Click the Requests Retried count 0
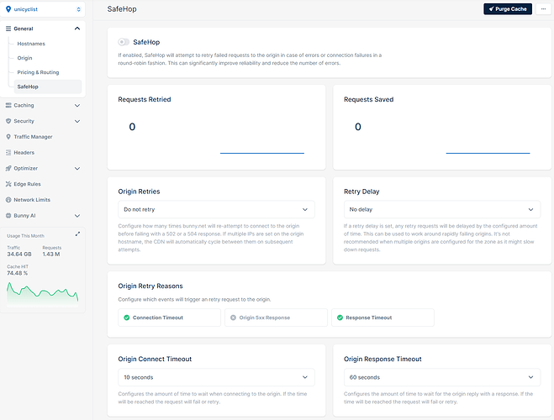The image size is (554, 420). 132,127
